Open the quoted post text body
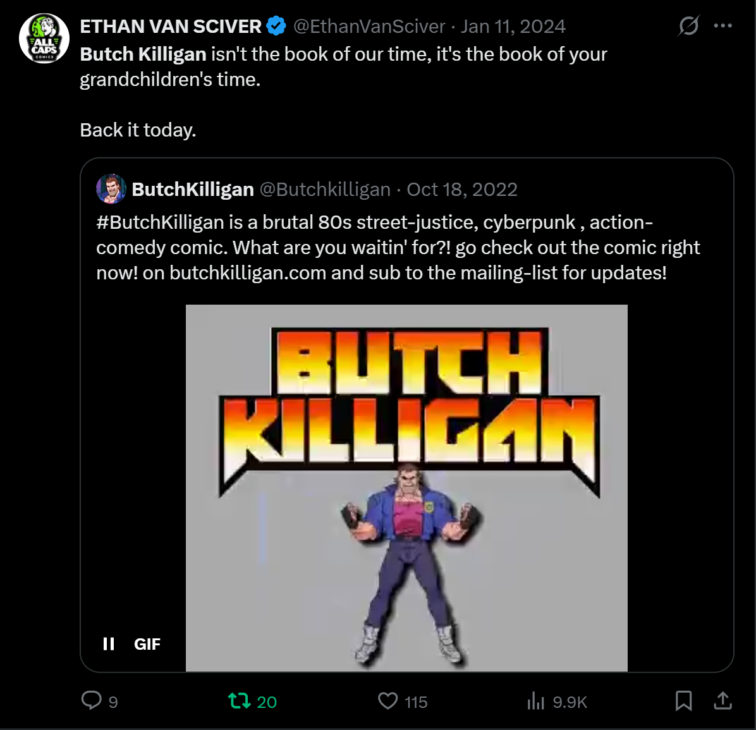This screenshot has height=730, width=756. coord(398,248)
